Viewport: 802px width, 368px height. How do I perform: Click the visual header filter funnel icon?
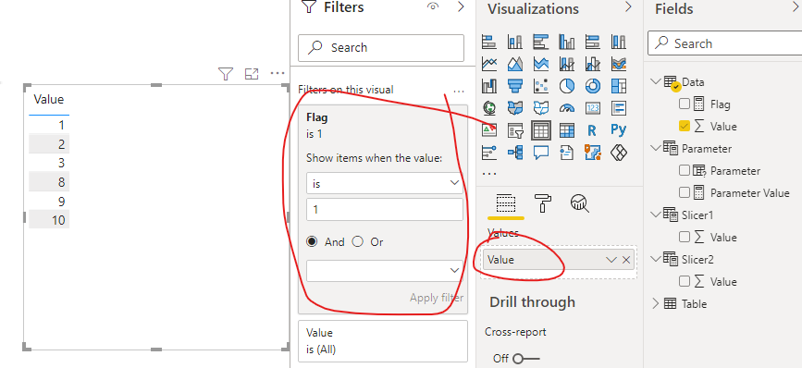pyautogui.click(x=226, y=74)
